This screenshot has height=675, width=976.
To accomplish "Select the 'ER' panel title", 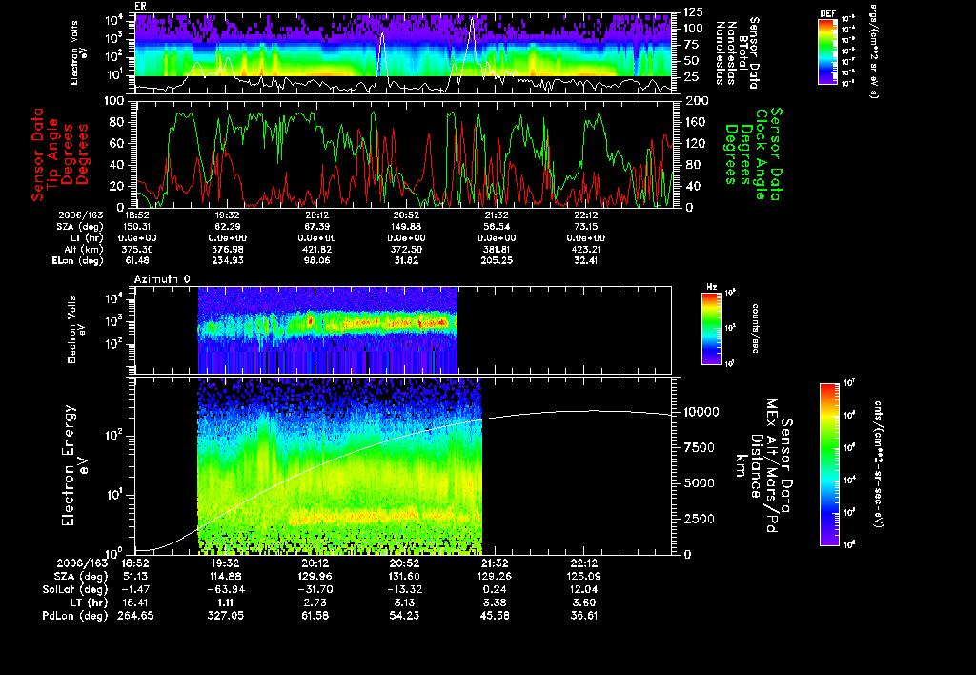I will pyautogui.click(x=140, y=7).
